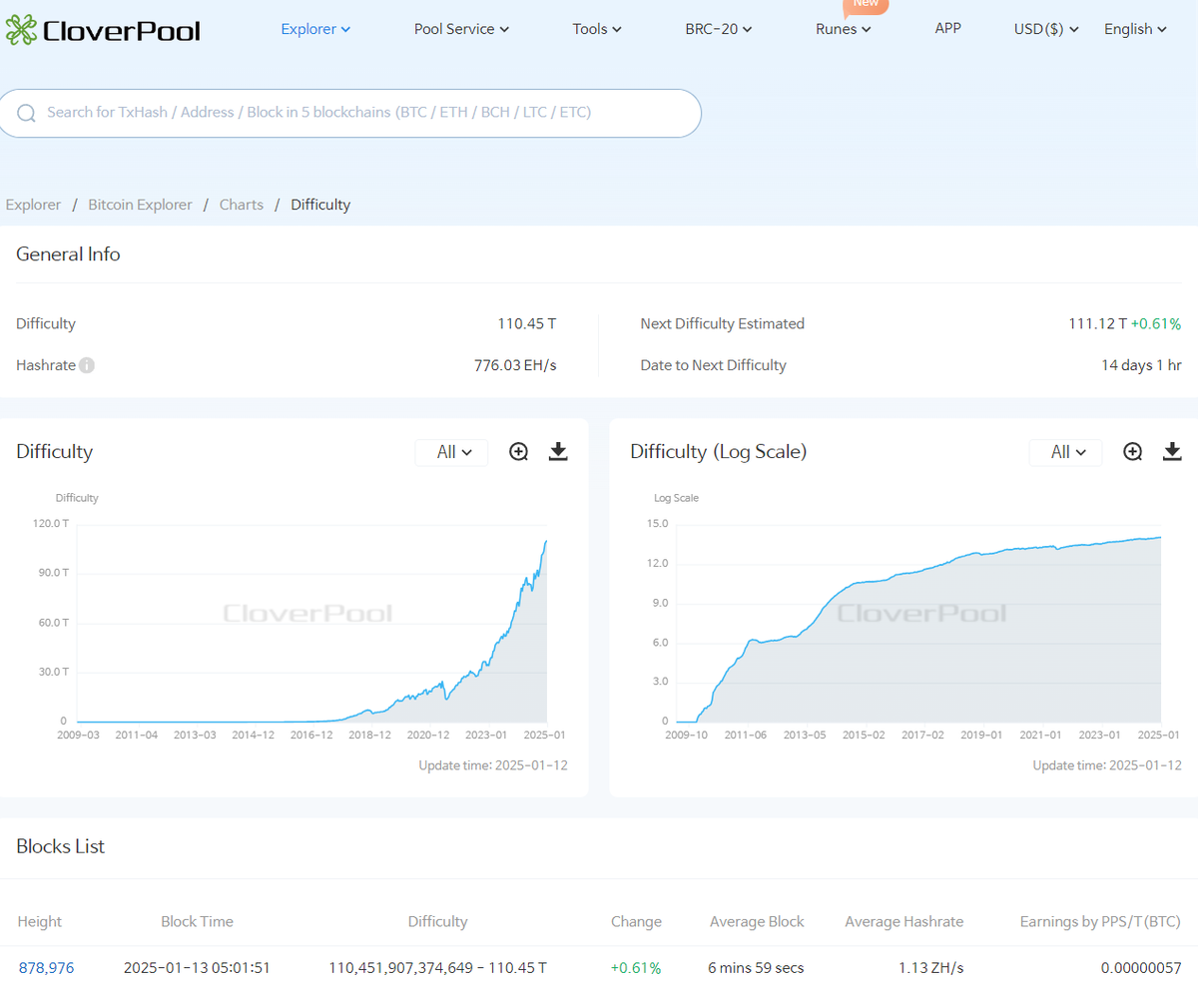This screenshot has width=1198, height=988.
Task: Navigate to Bitcoin Explorer breadcrumb
Action: click(x=140, y=205)
